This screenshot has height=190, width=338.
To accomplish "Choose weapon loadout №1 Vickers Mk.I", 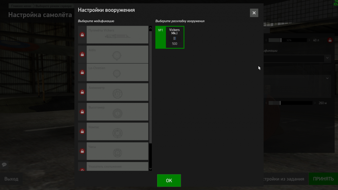I will coord(170,37).
